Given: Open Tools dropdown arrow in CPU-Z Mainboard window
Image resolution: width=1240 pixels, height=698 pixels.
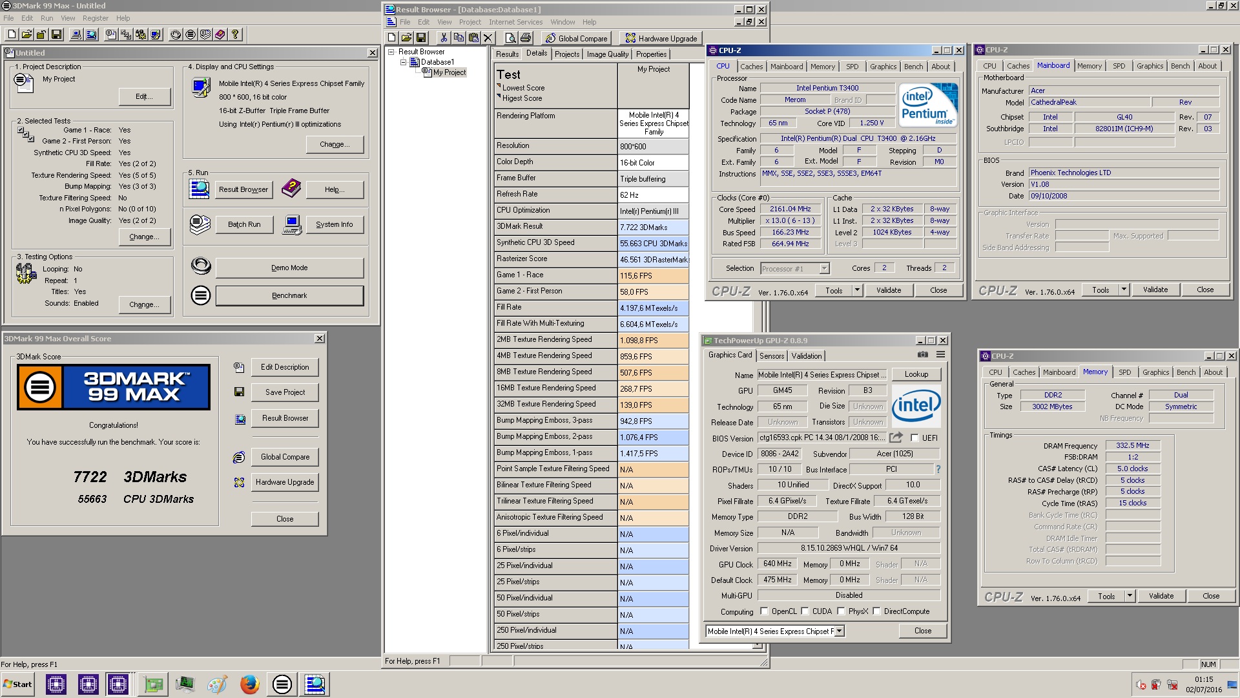Looking at the screenshot, I should pyautogui.click(x=1124, y=290).
